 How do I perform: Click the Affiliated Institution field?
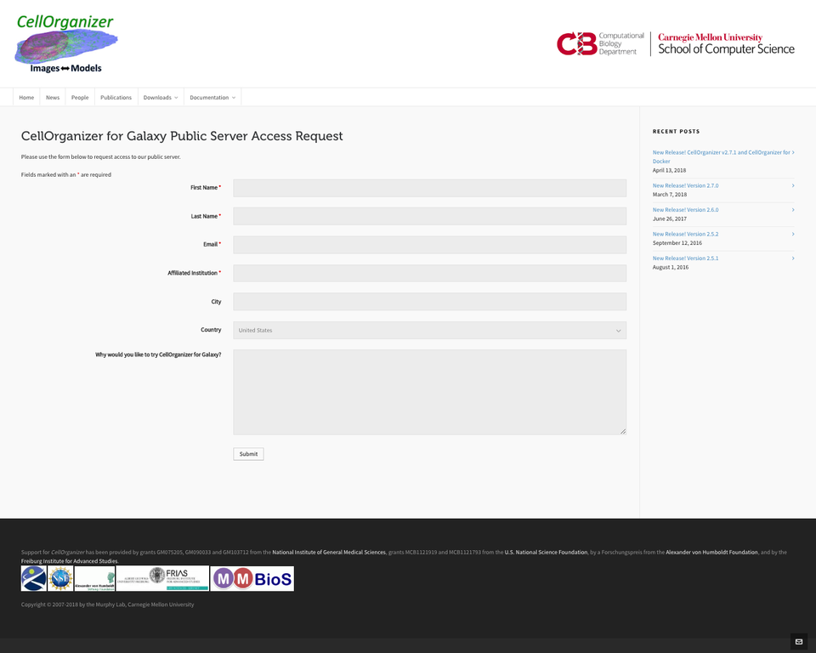[x=430, y=273]
